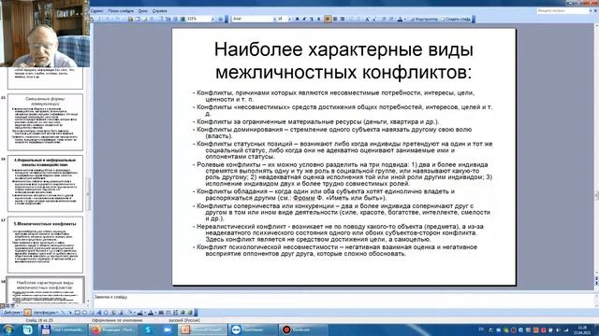The height and width of the screenshot is (336, 599).
Task: Decrease font size with the small A icon
Action: coord(374,19)
